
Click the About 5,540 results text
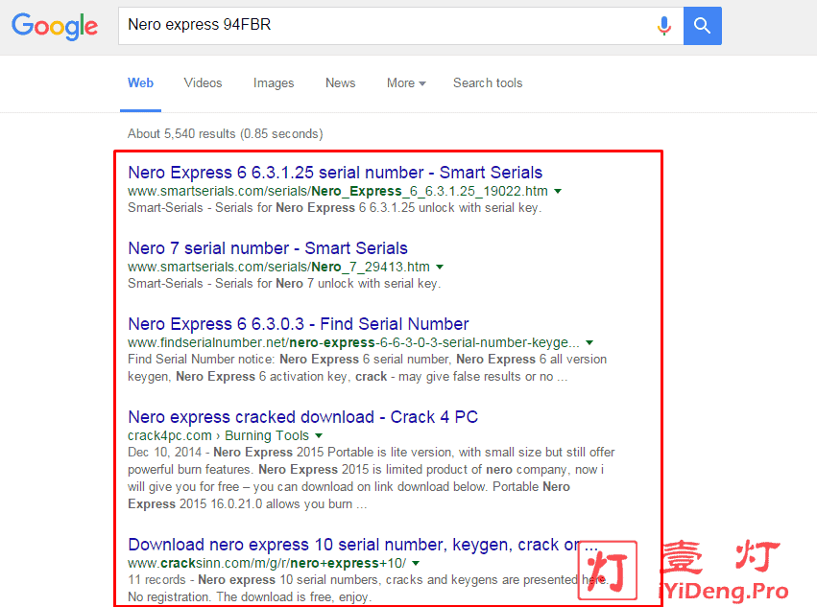click(x=225, y=134)
